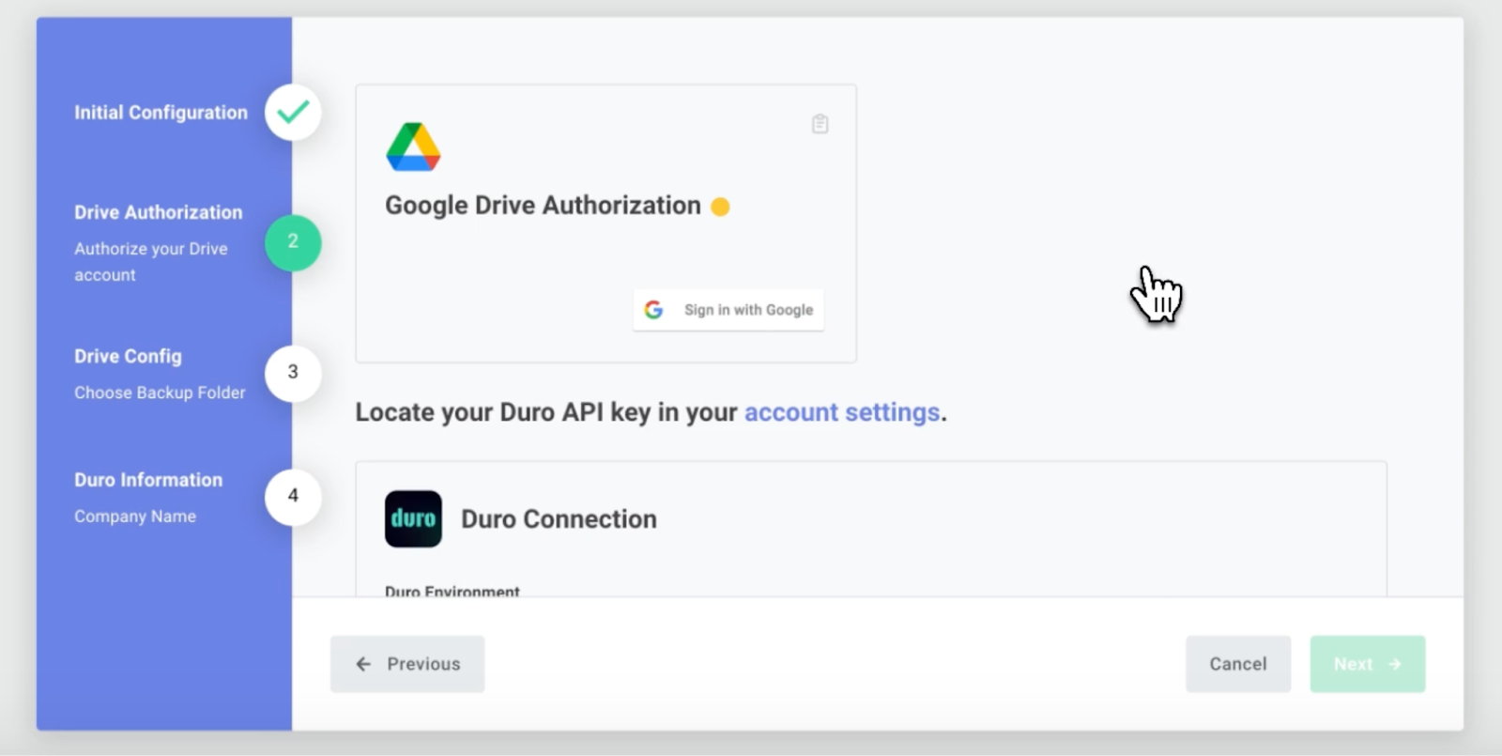Click the 'Choose Backup Folder' text
The height and width of the screenshot is (756, 1502).
click(x=160, y=393)
